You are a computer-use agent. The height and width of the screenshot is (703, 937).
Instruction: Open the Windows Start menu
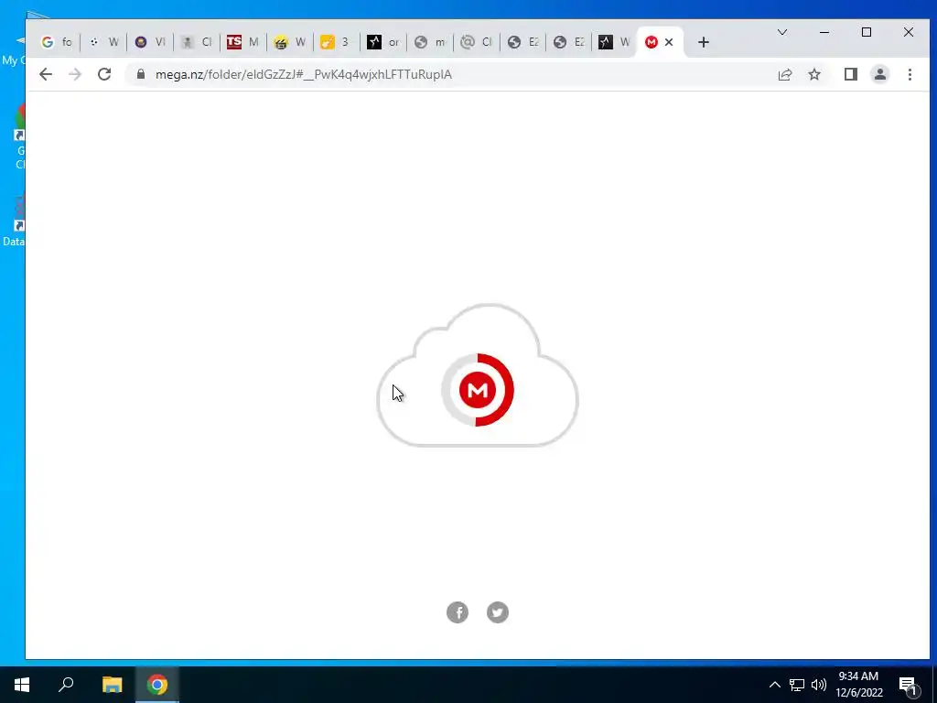point(22,685)
